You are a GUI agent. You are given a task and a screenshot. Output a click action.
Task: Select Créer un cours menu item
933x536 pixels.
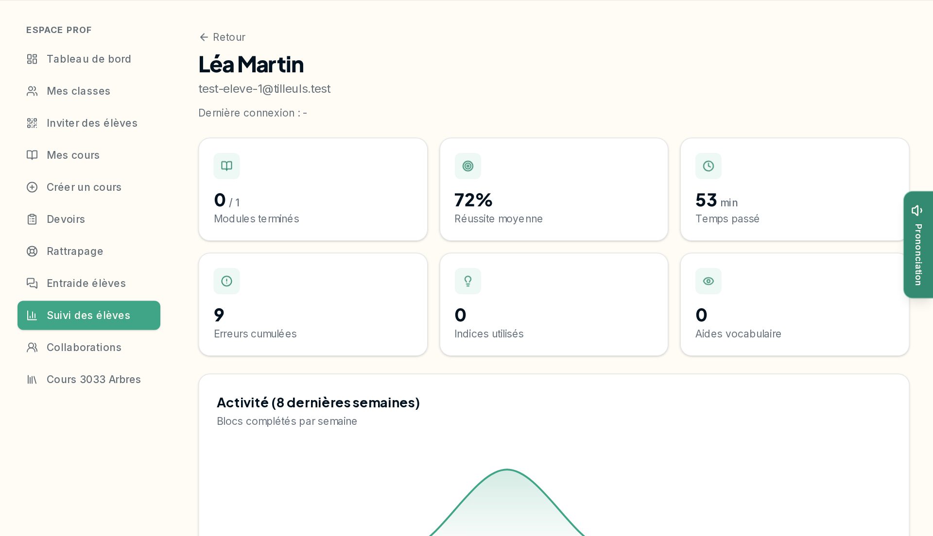[89, 187]
